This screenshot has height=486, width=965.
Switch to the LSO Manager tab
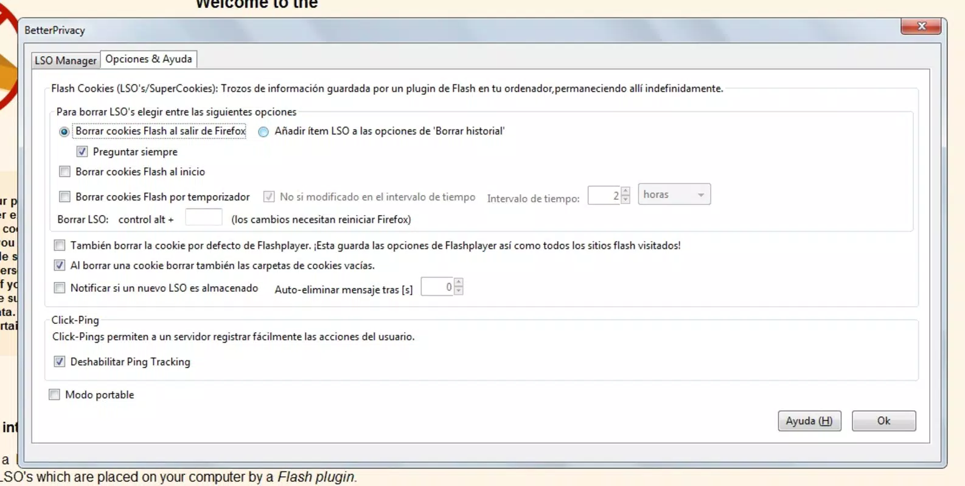[x=66, y=60]
